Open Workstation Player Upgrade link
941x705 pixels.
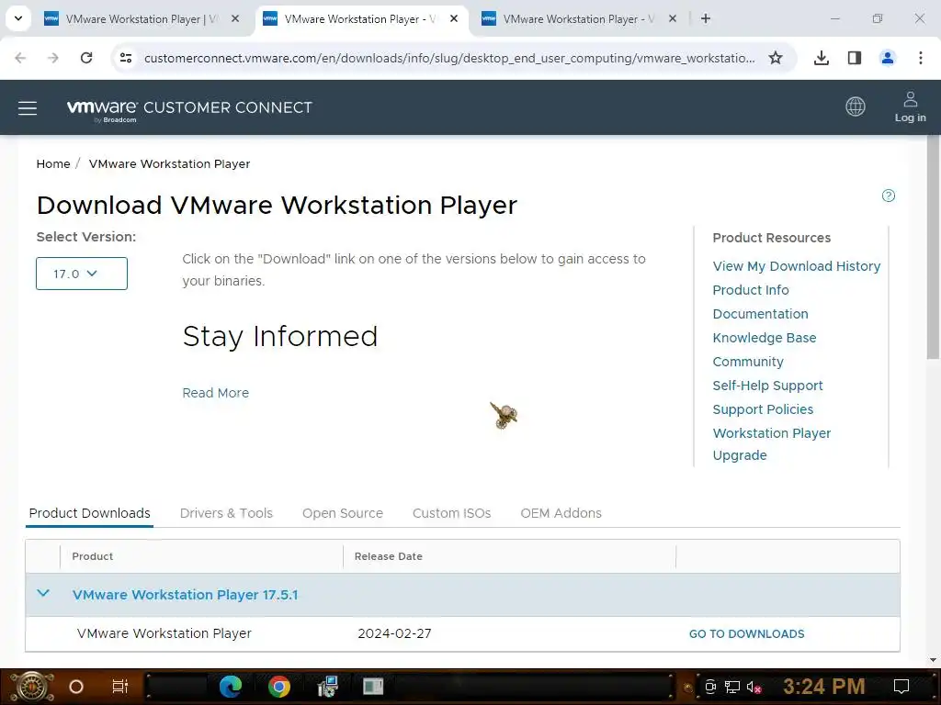pos(771,444)
